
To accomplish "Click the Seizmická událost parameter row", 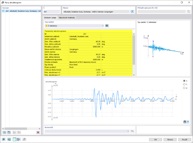I will point(88,36).
